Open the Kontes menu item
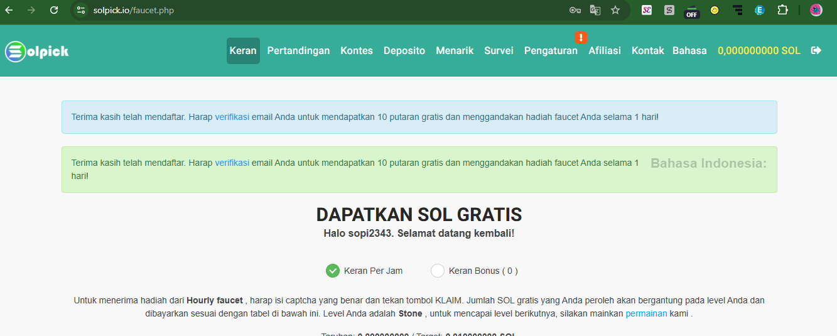This screenshot has height=336, width=837. [x=357, y=51]
